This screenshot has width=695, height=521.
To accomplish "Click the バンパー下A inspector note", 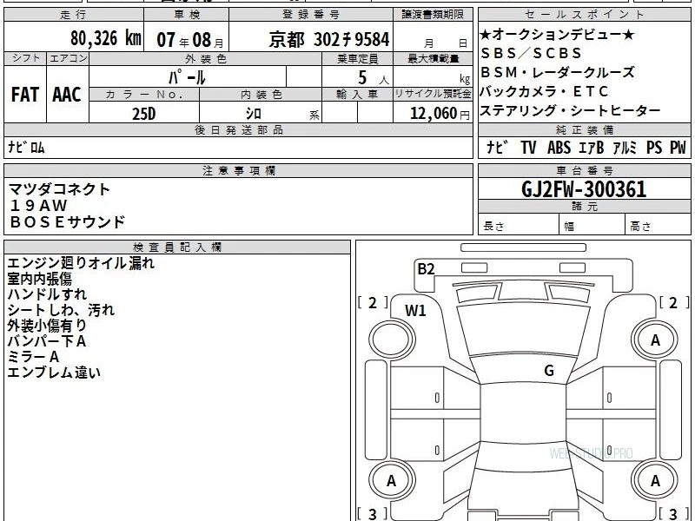I will (47, 341).
